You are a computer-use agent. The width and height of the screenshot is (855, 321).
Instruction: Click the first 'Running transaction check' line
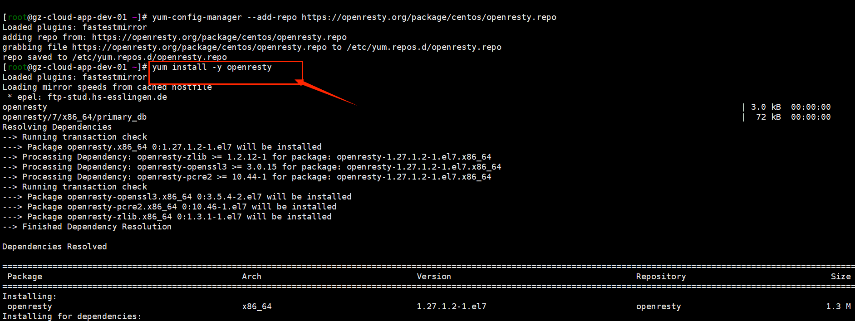(x=74, y=137)
